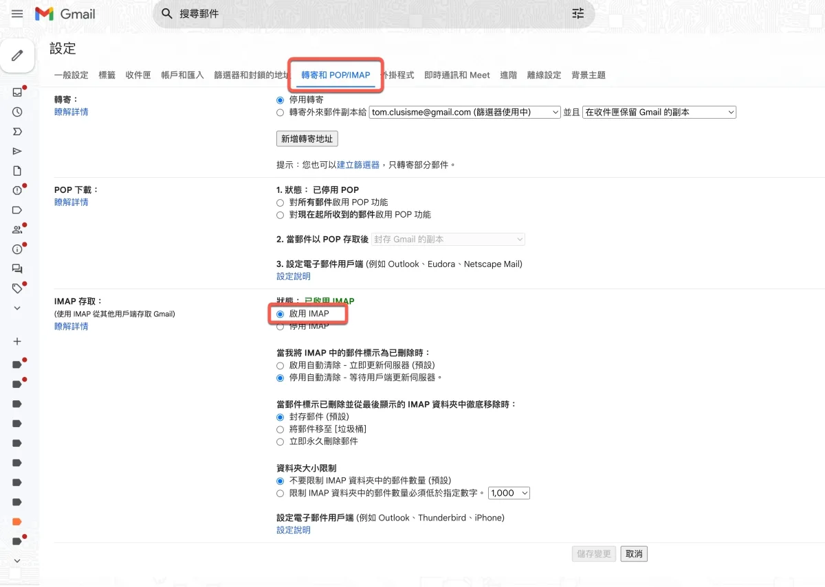Viewport: 825px width, 587px height.
Task: Open 瞭解詳情 link under IMAP 存取
Action: coord(71,327)
